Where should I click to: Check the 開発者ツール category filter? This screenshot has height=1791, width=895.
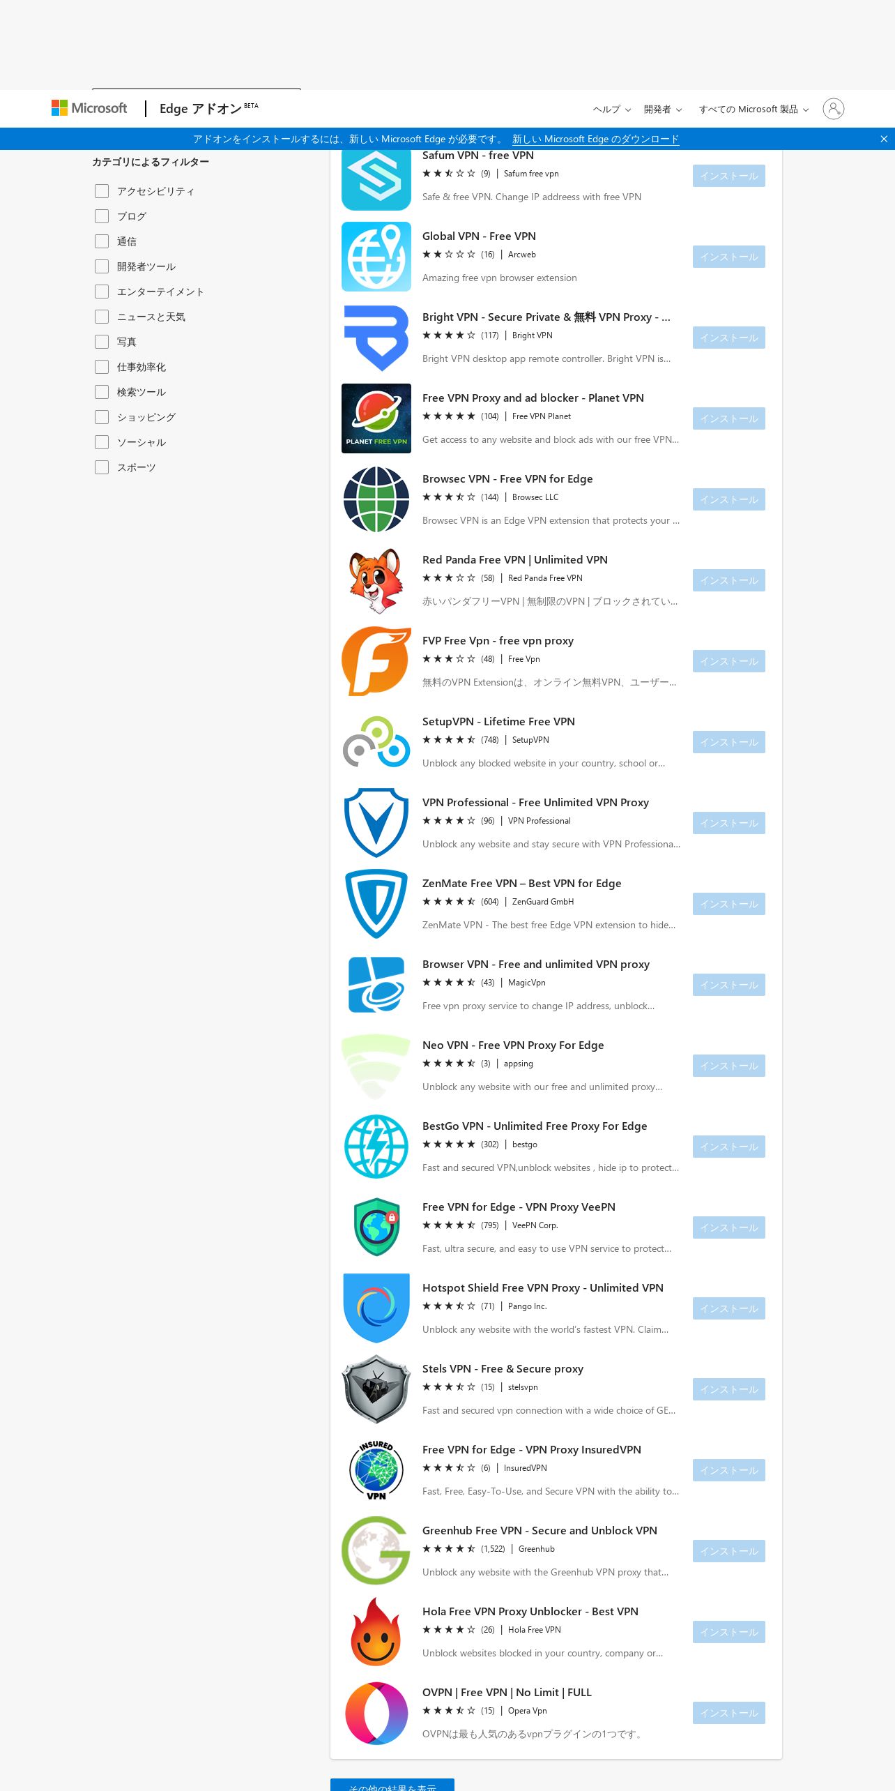coord(102,266)
